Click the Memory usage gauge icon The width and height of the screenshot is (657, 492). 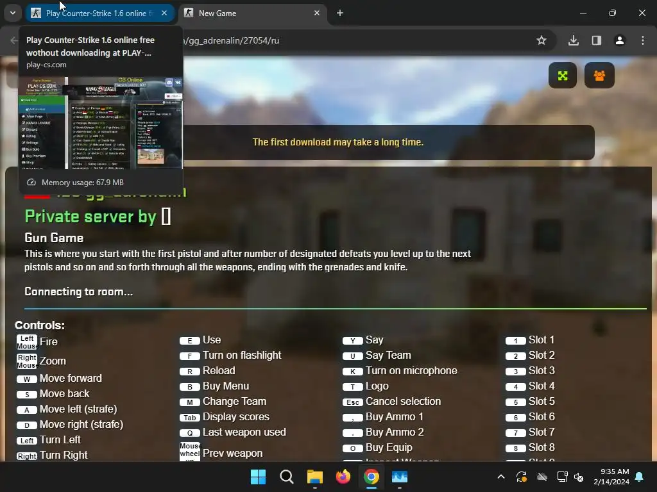pos(31,183)
